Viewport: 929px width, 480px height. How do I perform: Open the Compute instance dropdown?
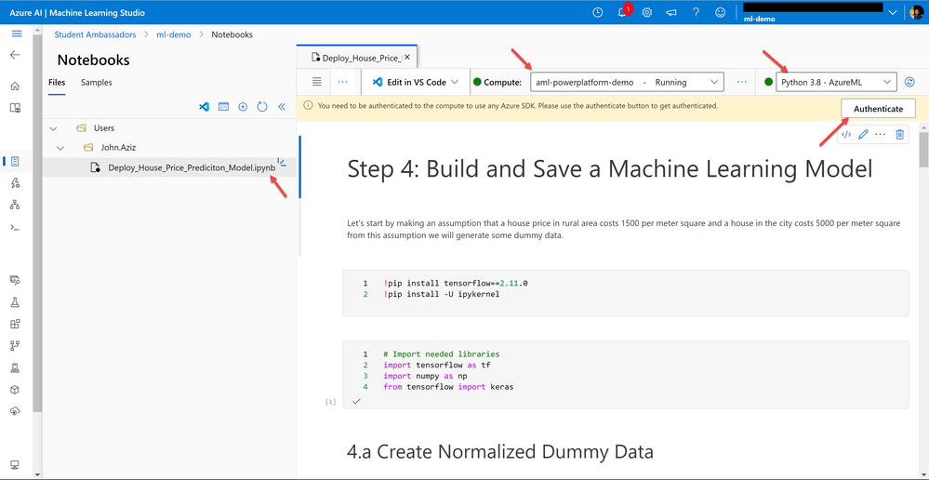coord(626,82)
